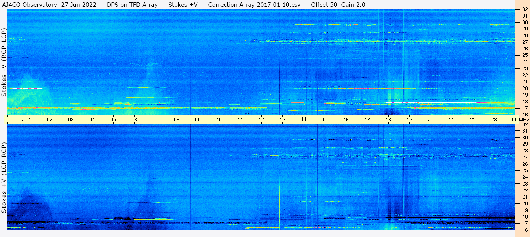Click the 29 MHz tick of lower +V panel
The height and width of the screenshot is (237, 530).
[524, 144]
